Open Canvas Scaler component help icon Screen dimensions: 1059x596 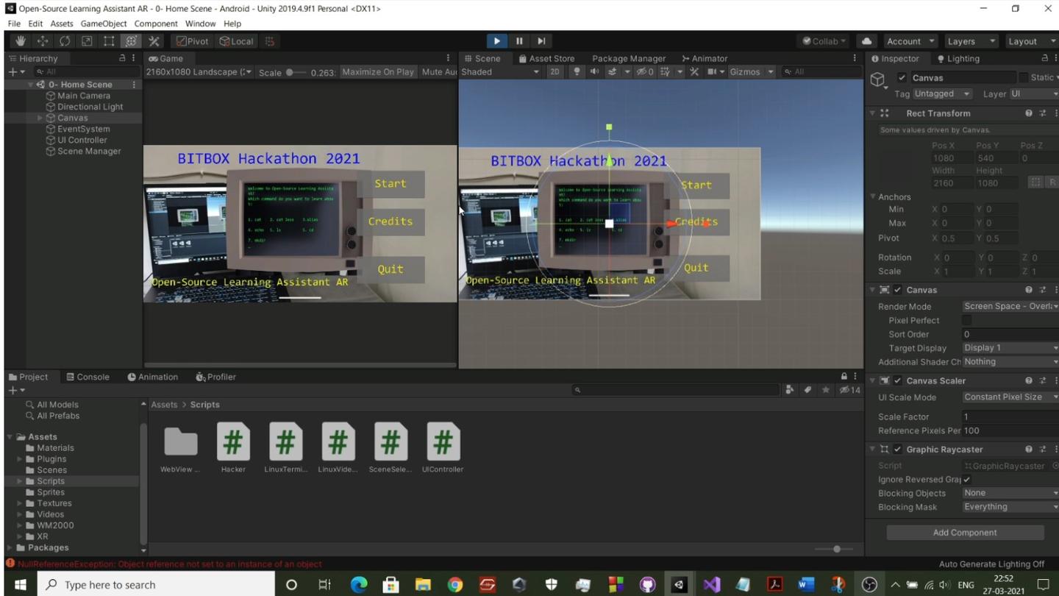[1029, 380]
